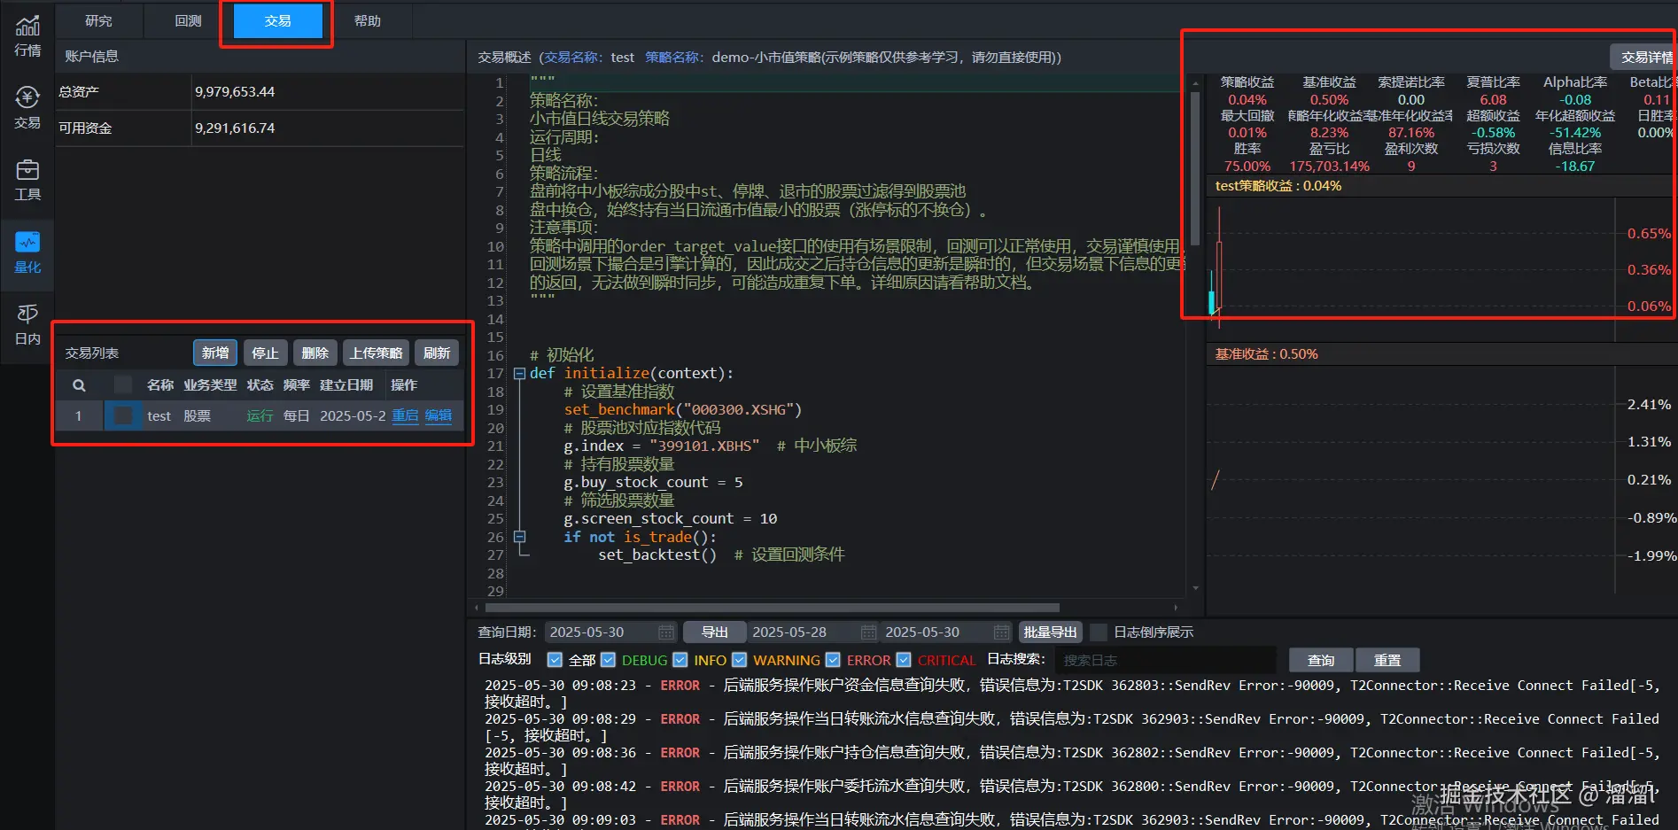The height and width of the screenshot is (830, 1678).
Task: Click the 重启 link for test strategy
Action: pos(405,415)
